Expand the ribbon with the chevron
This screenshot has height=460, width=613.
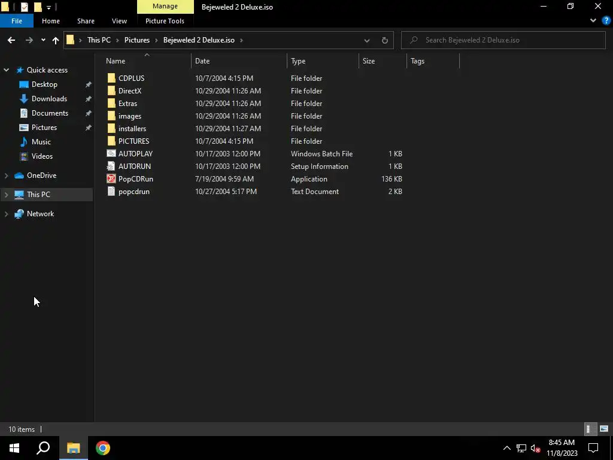click(593, 20)
